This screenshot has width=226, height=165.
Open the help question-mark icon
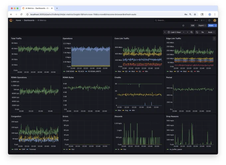coord(209,20)
